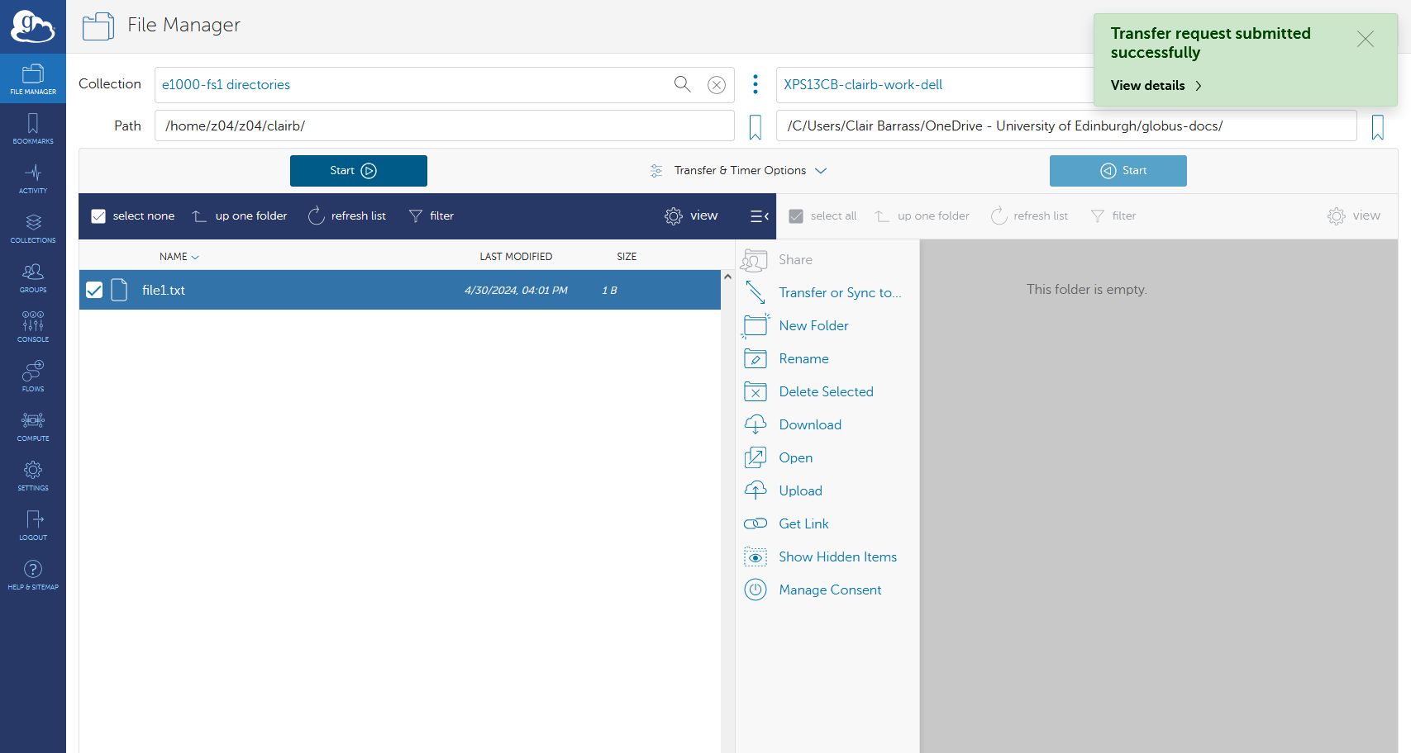Open the three-dot collection options menu
Screen dimensions: 1411x753
click(x=755, y=84)
